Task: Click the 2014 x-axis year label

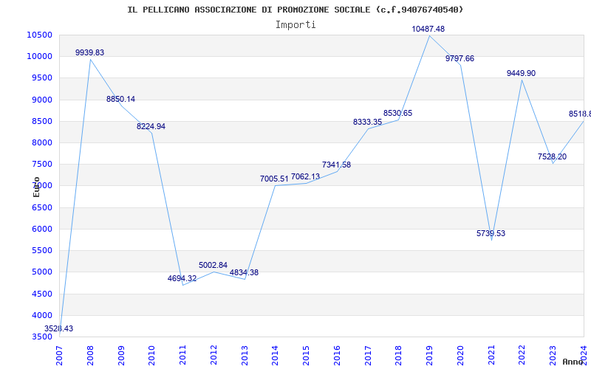Action: pos(275,356)
